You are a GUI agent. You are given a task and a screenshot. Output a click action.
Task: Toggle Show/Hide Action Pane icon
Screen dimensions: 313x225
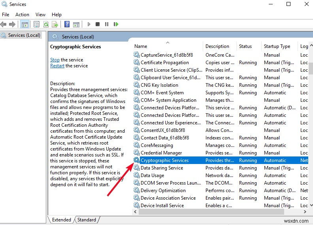tap(76, 25)
